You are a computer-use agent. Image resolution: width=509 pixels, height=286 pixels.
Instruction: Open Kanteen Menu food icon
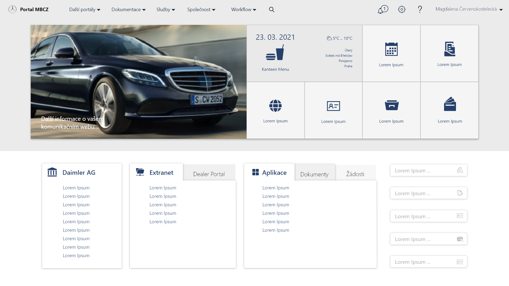click(x=275, y=53)
